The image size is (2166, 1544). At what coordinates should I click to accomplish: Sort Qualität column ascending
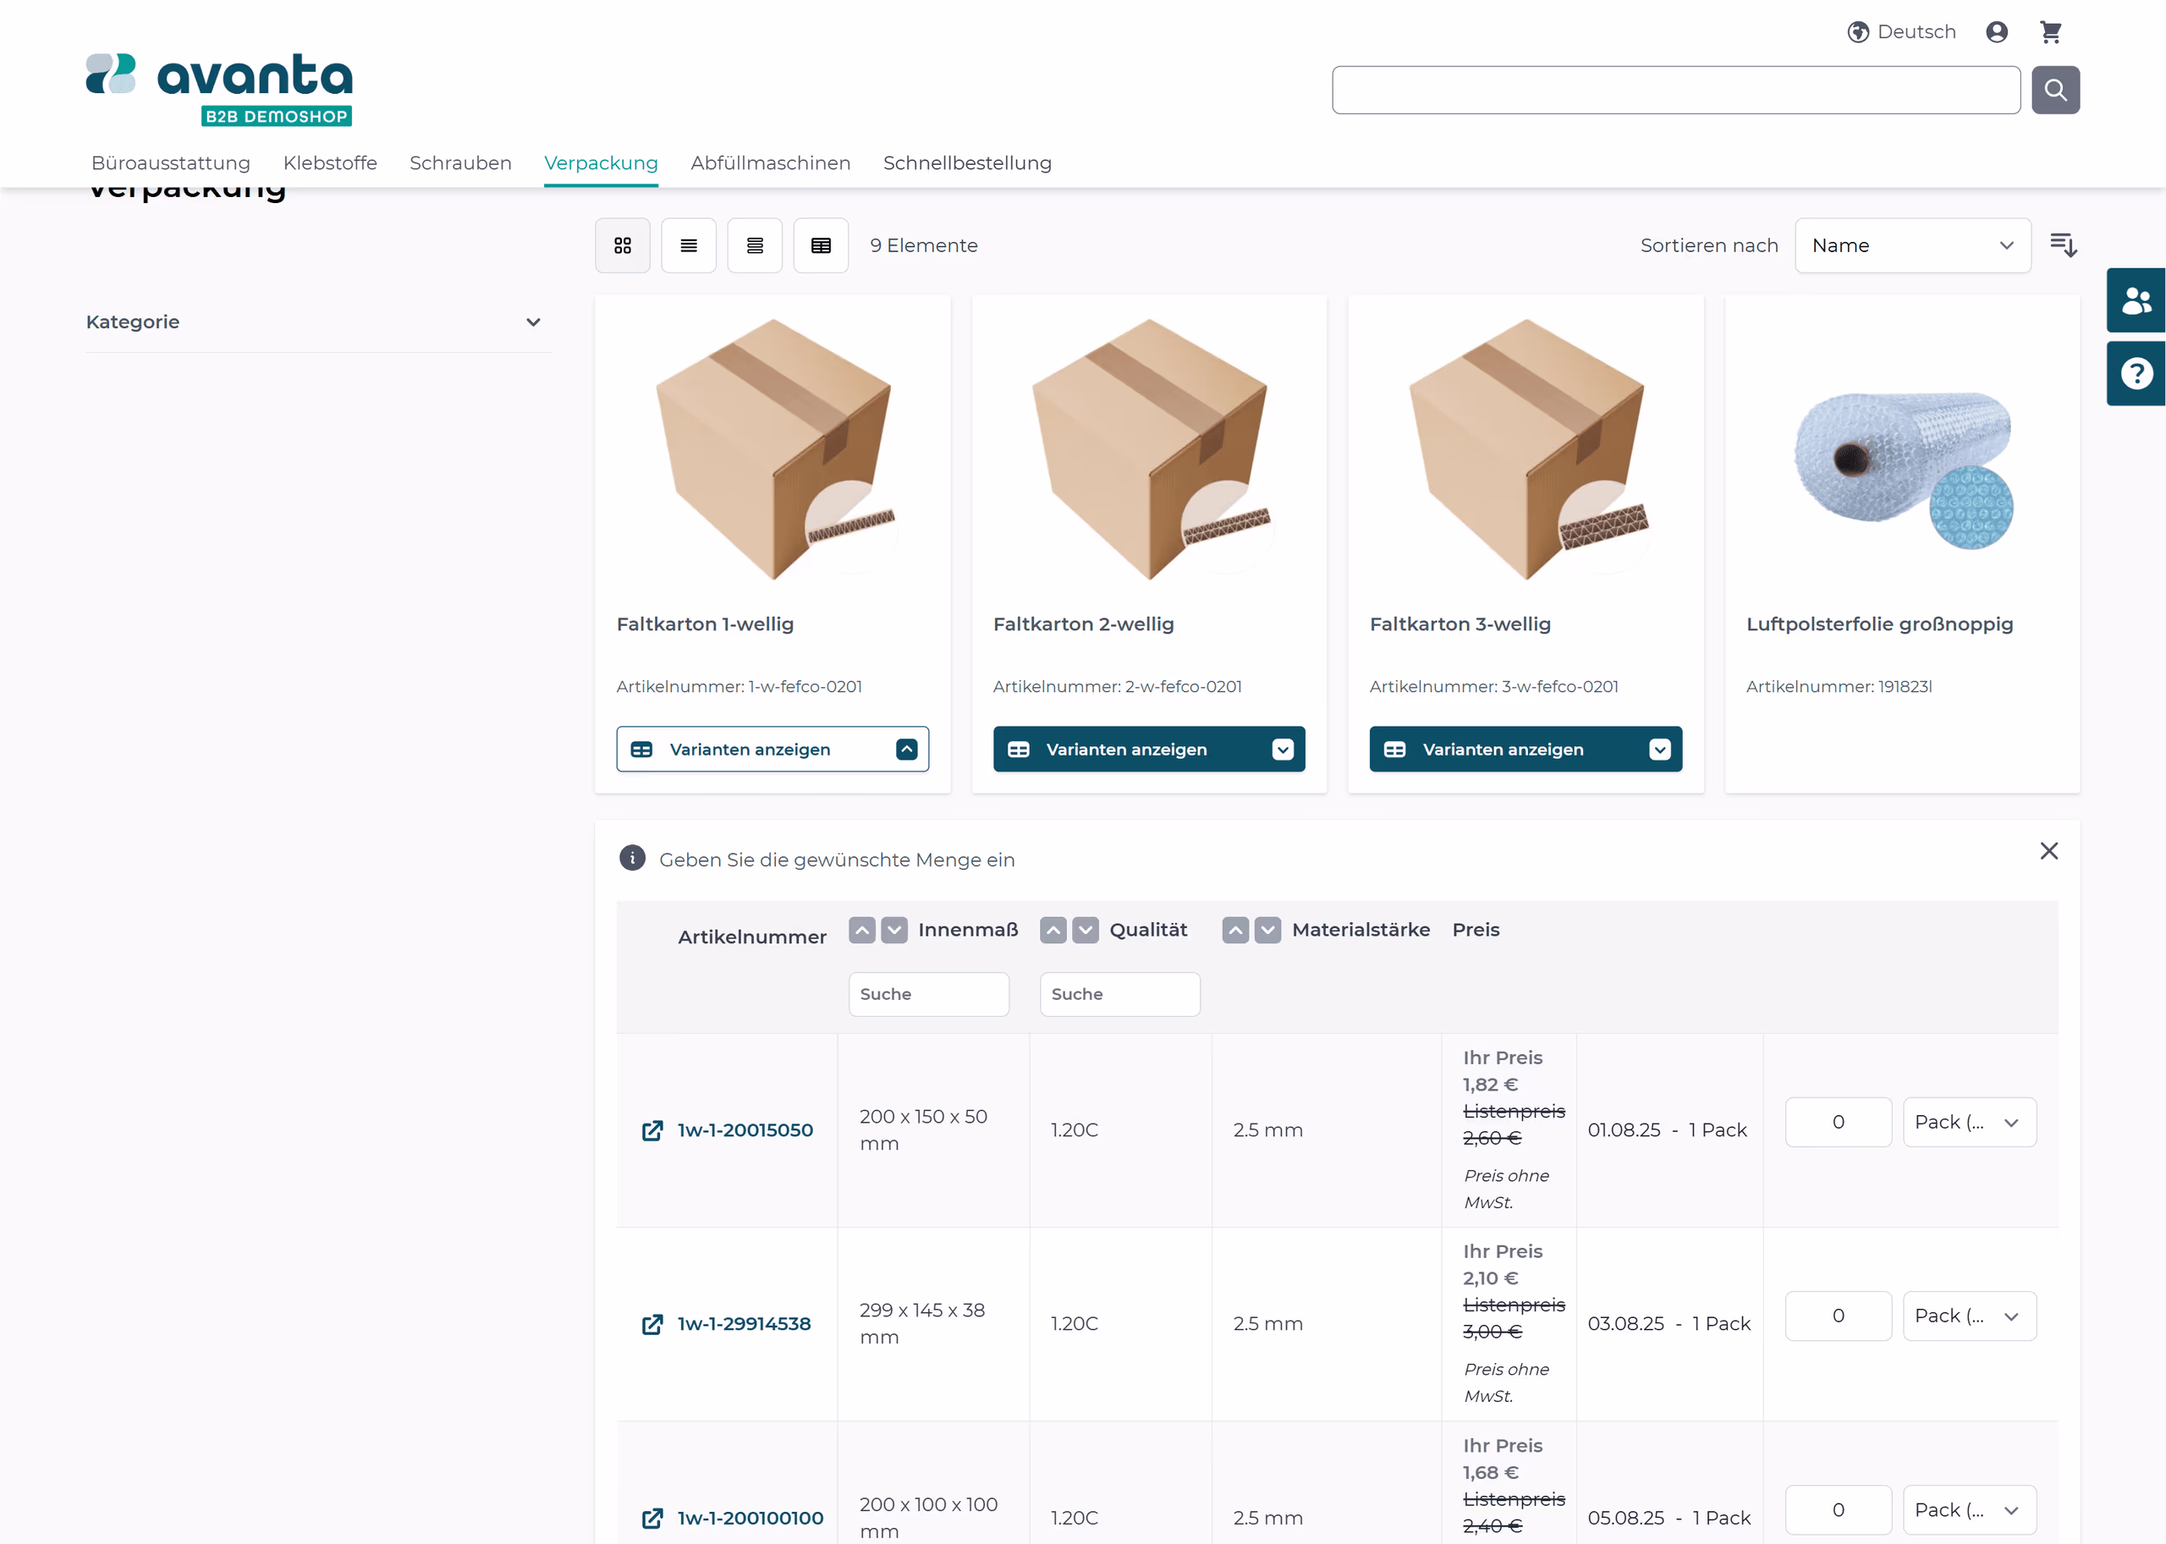[x=1053, y=930]
